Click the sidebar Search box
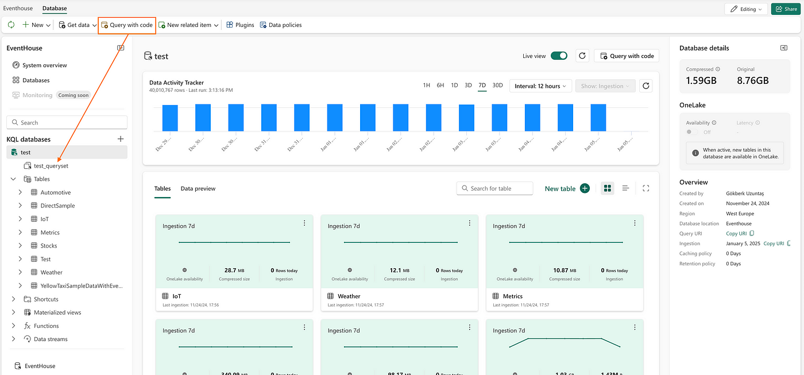This screenshot has height=375, width=804. (67, 122)
